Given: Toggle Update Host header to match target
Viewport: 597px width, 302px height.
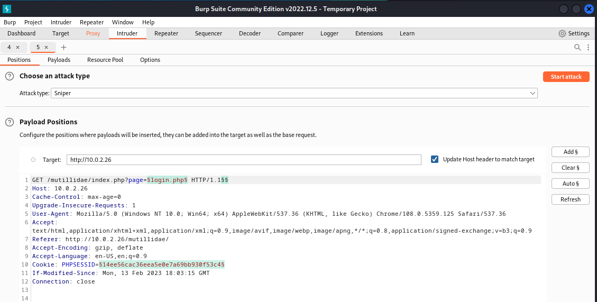Looking at the screenshot, I should (435, 159).
